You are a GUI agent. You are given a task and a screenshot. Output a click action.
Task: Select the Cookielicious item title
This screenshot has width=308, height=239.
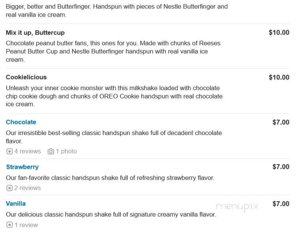click(26, 77)
